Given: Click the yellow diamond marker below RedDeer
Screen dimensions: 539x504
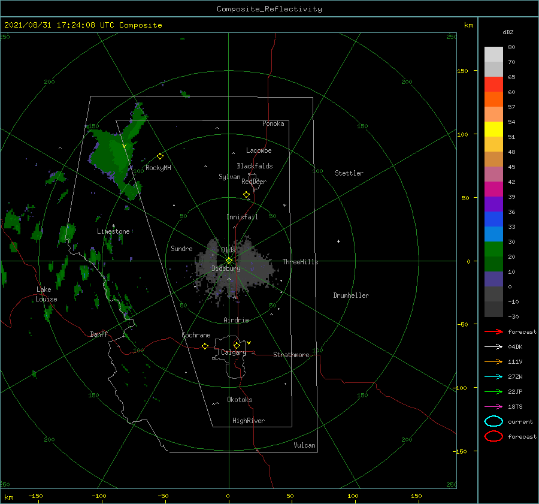Looking at the screenshot, I should [x=247, y=195].
